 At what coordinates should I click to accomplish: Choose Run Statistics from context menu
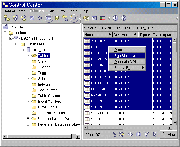pyautogui.click(x=126, y=56)
